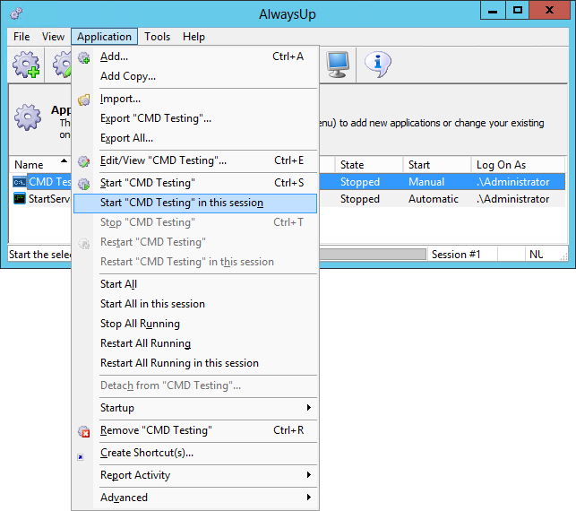
Task: Select the CMD Testing application row
Action: pos(443,182)
